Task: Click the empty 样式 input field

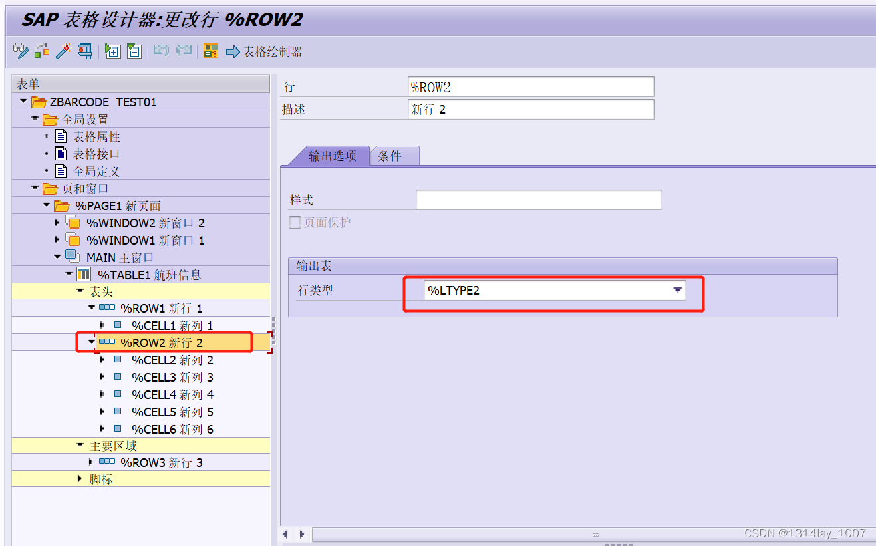Action: tap(539, 200)
